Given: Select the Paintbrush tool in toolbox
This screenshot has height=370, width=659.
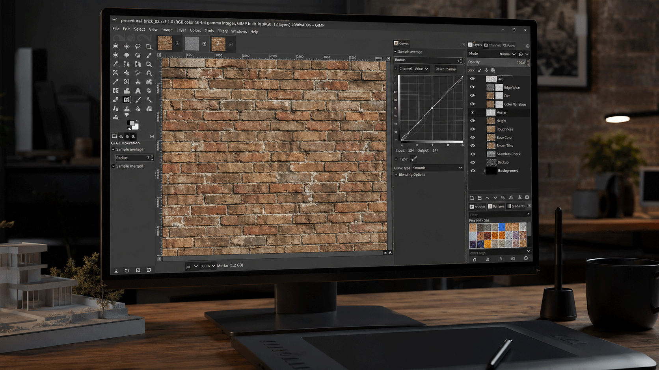Looking at the screenshot, I should [x=138, y=100].
